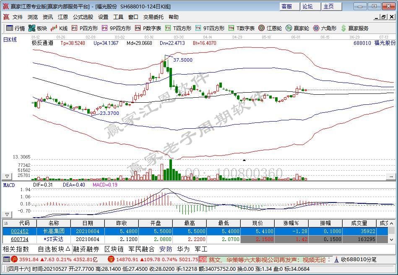Viewport: 398px width, 275px height.
Task: Click the 日K线 period label
Action: point(10,39)
